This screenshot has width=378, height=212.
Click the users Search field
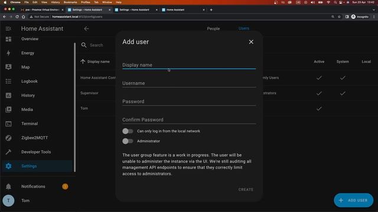click(96, 45)
